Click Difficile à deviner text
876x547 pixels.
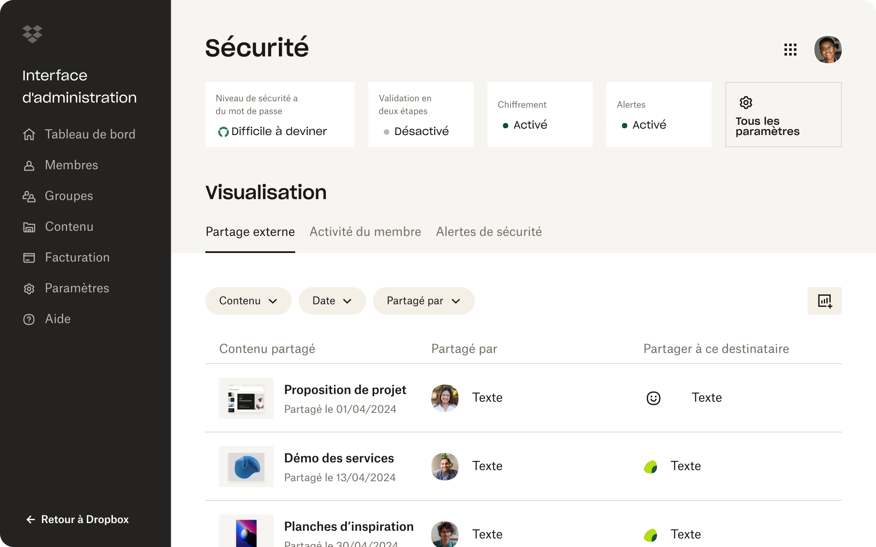pos(279,131)
